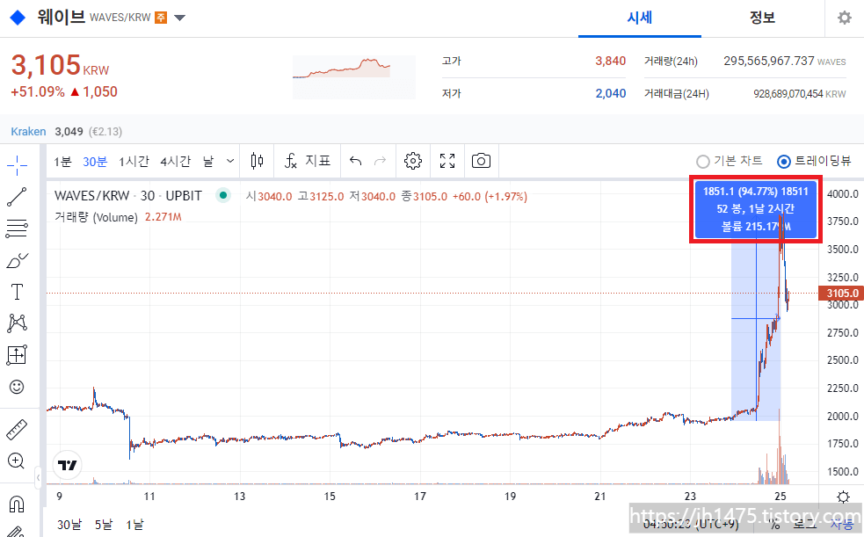Expand the WAVES/KRW market selector arrow

tap(179, 18)
